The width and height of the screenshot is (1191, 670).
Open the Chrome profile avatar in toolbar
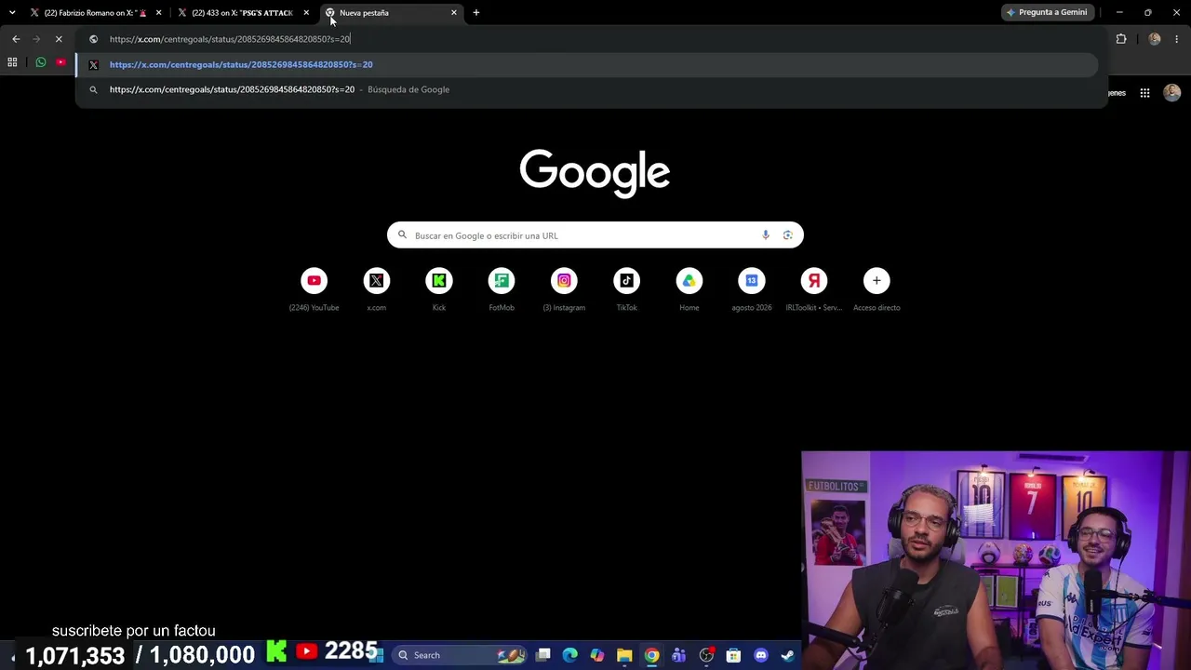point(1155,39)
